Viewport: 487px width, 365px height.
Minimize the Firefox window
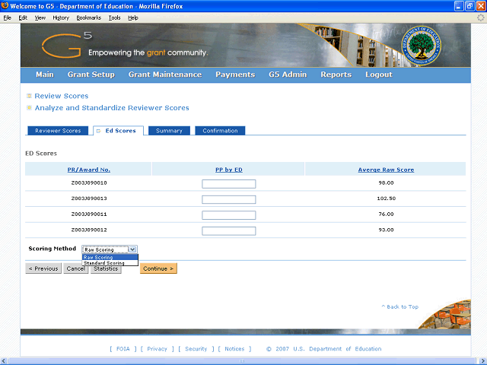click(459, 6)
